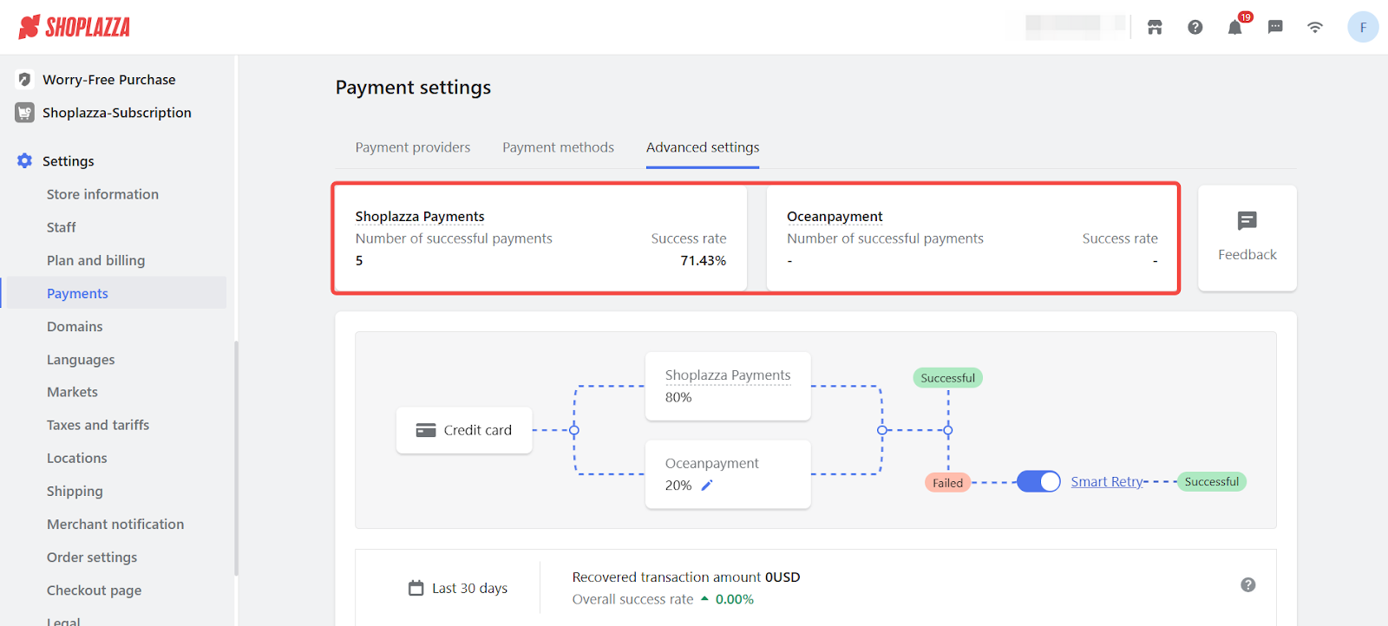Open Merchant notification settings
The image size is (1388, 626).
(x=115, y=524)
